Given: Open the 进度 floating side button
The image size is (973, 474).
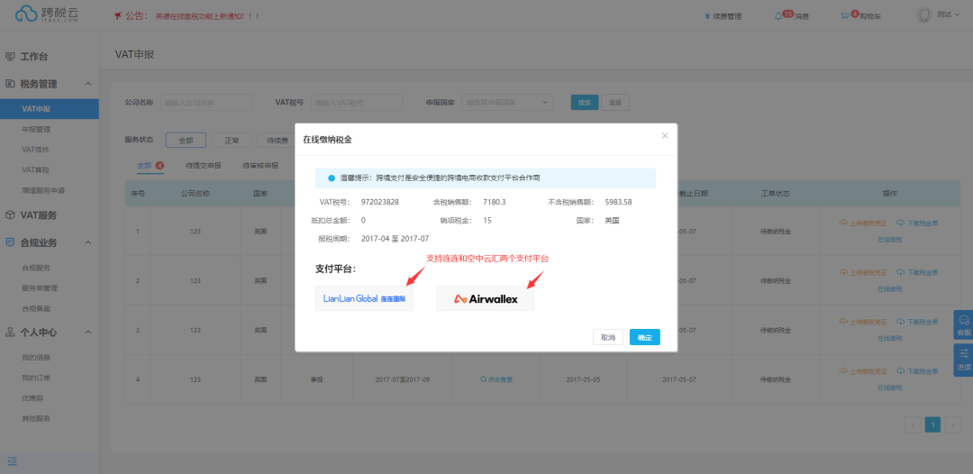Looking at the screenshot, I should 964,360.
